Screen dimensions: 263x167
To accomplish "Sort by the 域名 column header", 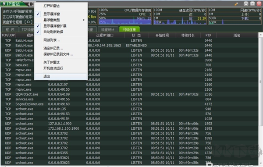I will 237,35.
